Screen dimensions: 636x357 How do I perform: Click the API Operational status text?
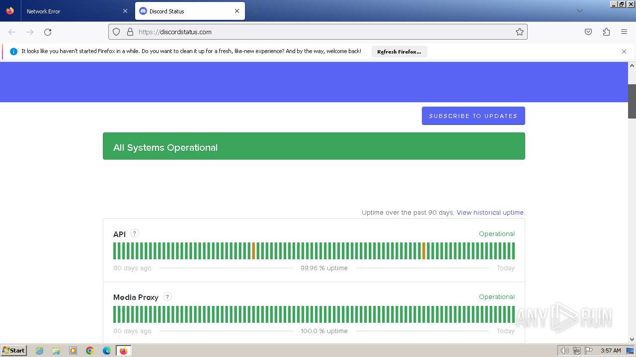coord(496,234)
